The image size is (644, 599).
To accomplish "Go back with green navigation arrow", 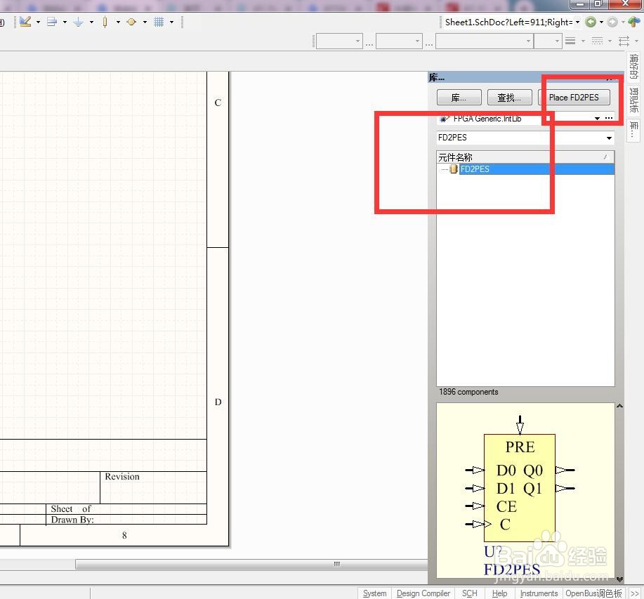I will click(x=590, y=22).
